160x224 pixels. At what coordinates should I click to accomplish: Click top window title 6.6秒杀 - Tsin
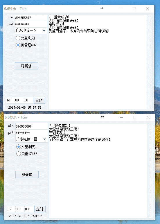click(15, 9)
